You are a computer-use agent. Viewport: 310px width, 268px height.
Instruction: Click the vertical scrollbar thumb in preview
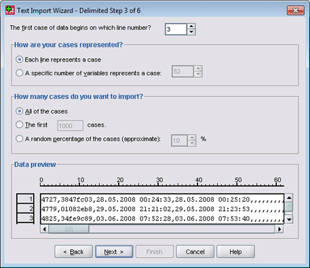pos(289,206)
